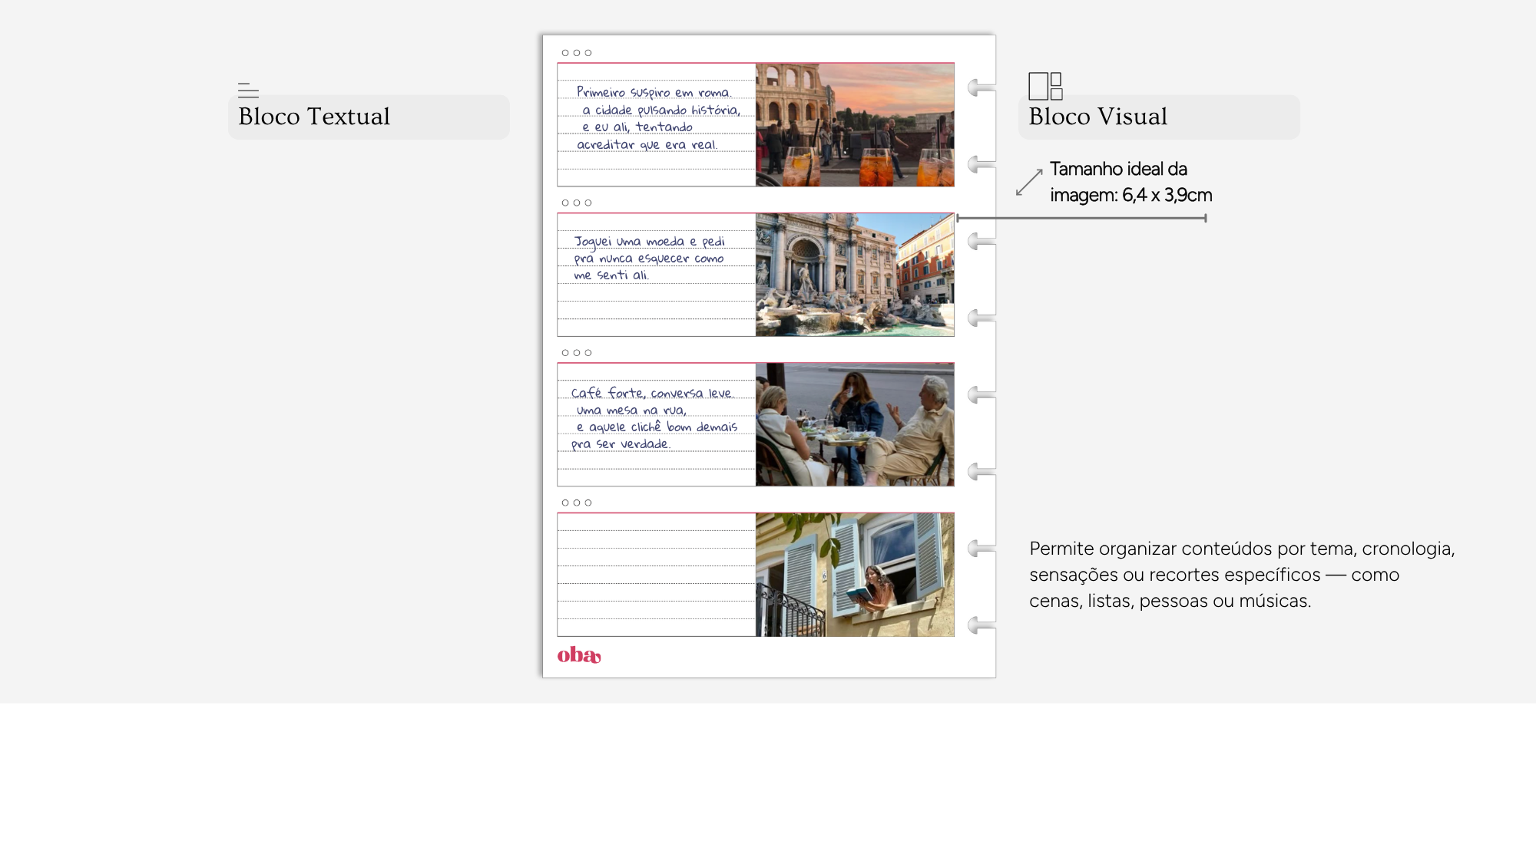Viewport: 1536px width, 844px height.
Task: Click the 'Tamanho ideal da imagem' text
Action: [1130, 182]
